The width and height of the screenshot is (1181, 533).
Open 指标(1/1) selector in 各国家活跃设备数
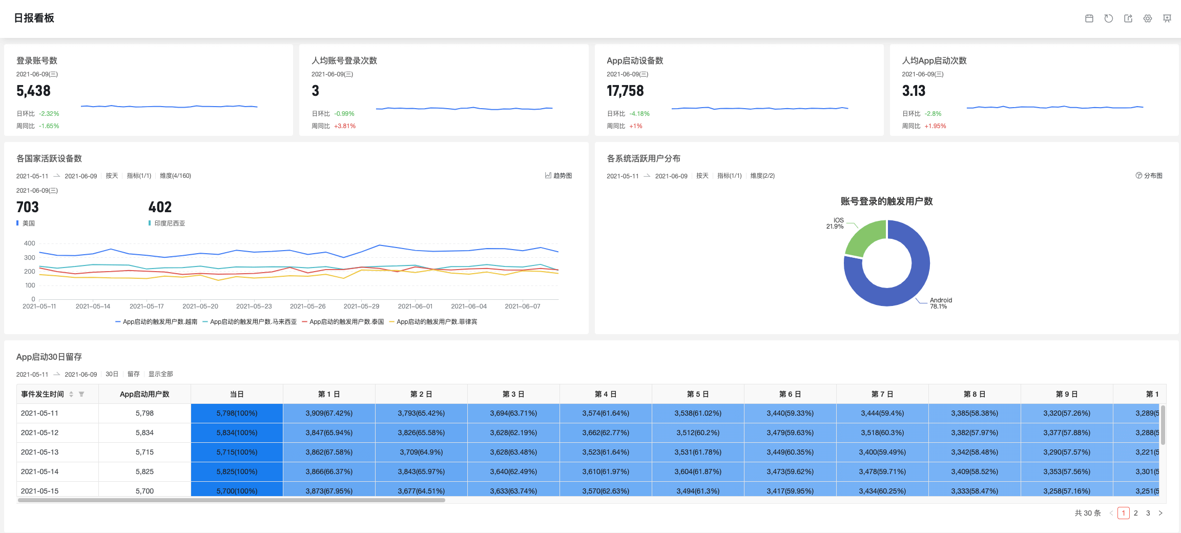139,176
